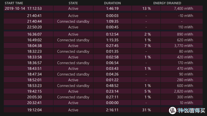Select the 18:36:57 start time entry
The image size is (207, 116).
click(x=34, y=63)
